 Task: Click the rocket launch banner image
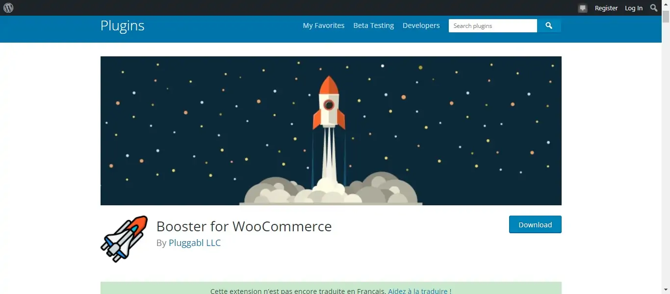point(331,131)
